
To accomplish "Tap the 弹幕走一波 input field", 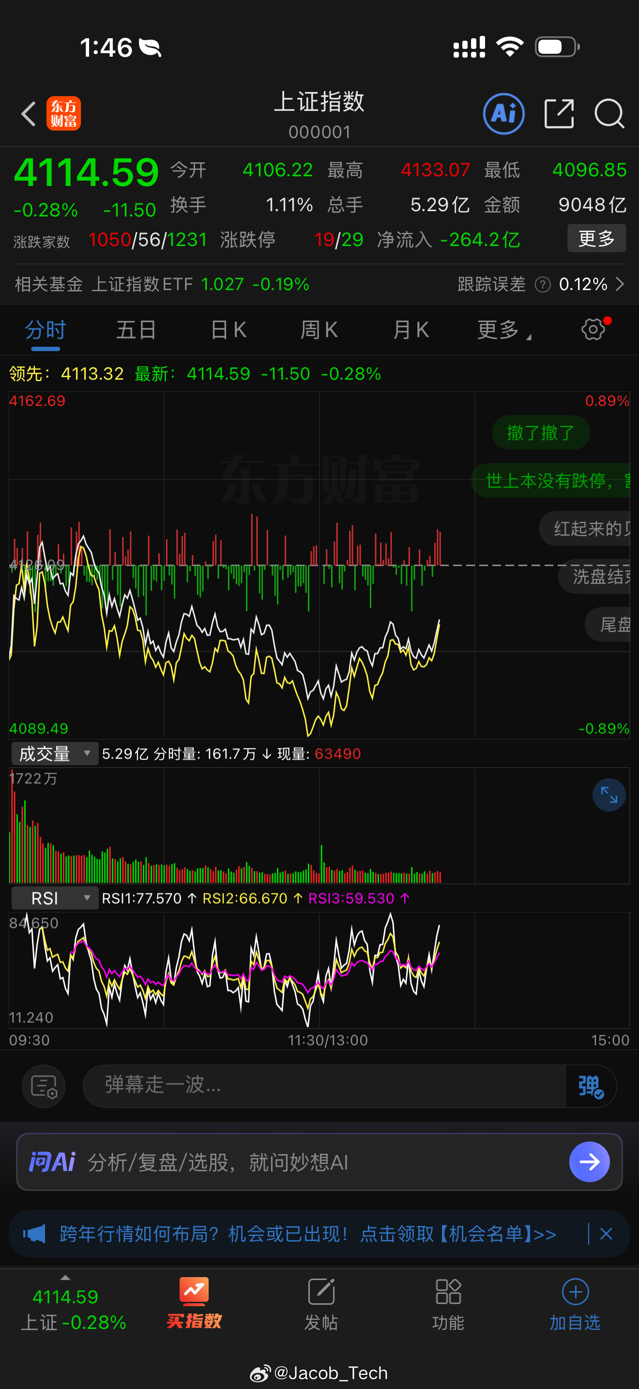I will [x=324, y=1086].
